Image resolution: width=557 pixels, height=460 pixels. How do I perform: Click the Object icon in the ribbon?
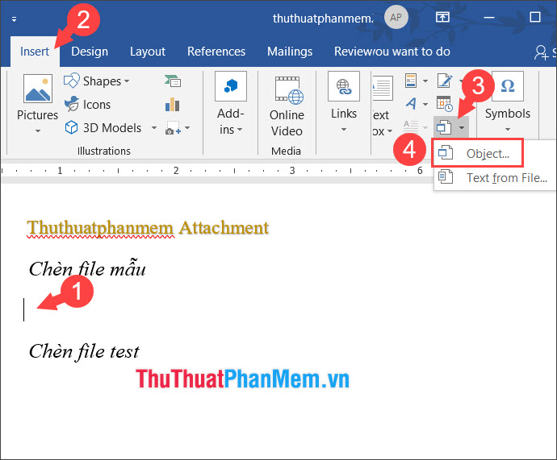tap(444, 127)
